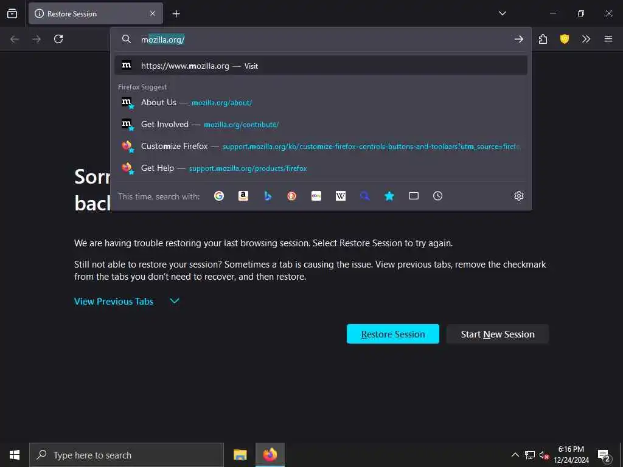
Task: Open the Extensions puzzle icon
Action: [x=543, y=39]
